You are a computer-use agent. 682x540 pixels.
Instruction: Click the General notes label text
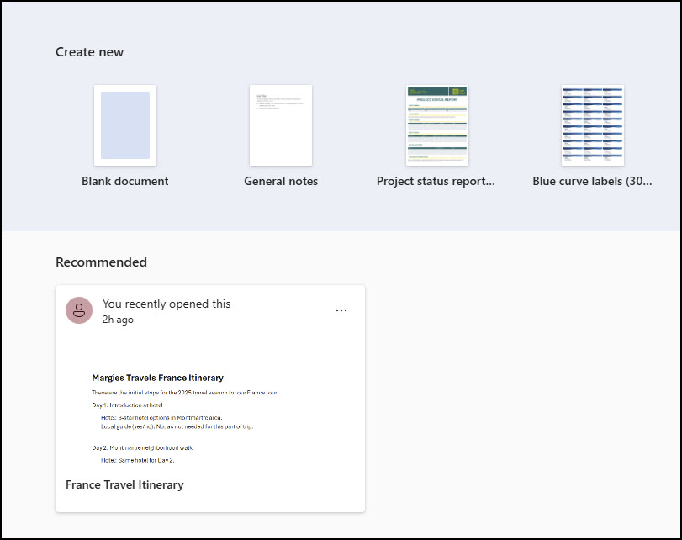(280, 181)
